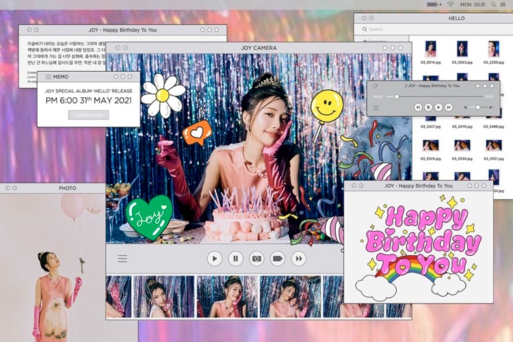Open the MEMO window hamburger menu
Image resolution: width=513 pixels, height=342 pixels.
(x=48, y=77)
